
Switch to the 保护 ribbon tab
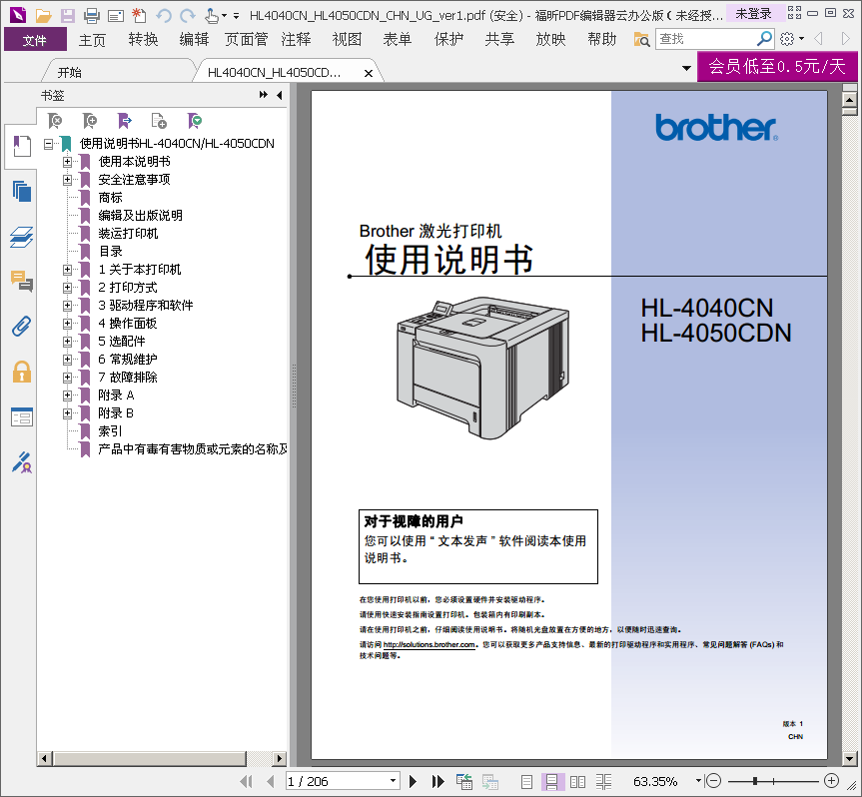(448, 40)
